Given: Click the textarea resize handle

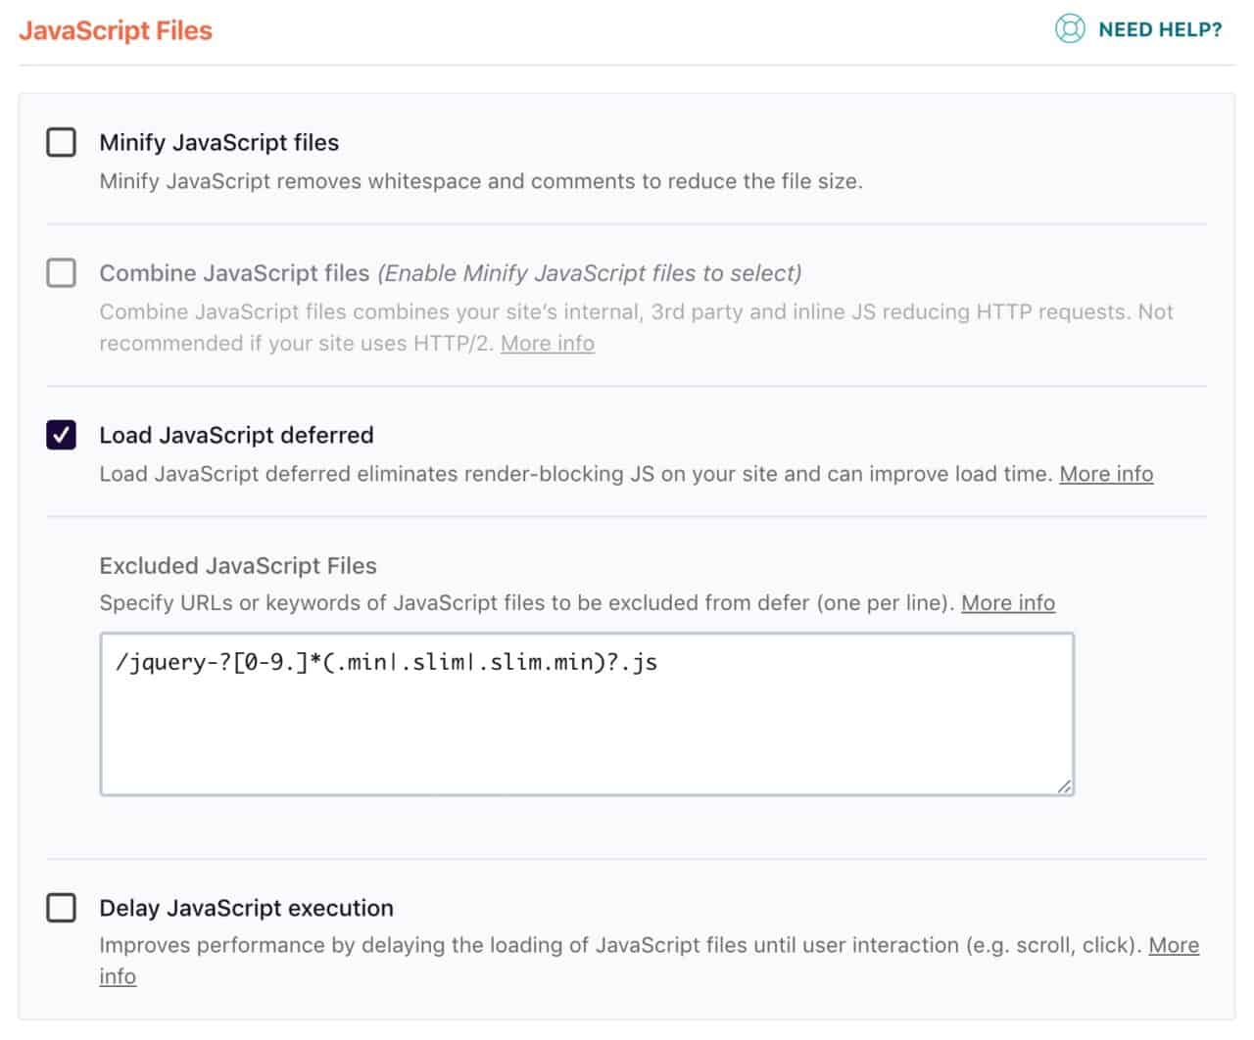Looking at the screenshot, I should [x=1065, y=784].
